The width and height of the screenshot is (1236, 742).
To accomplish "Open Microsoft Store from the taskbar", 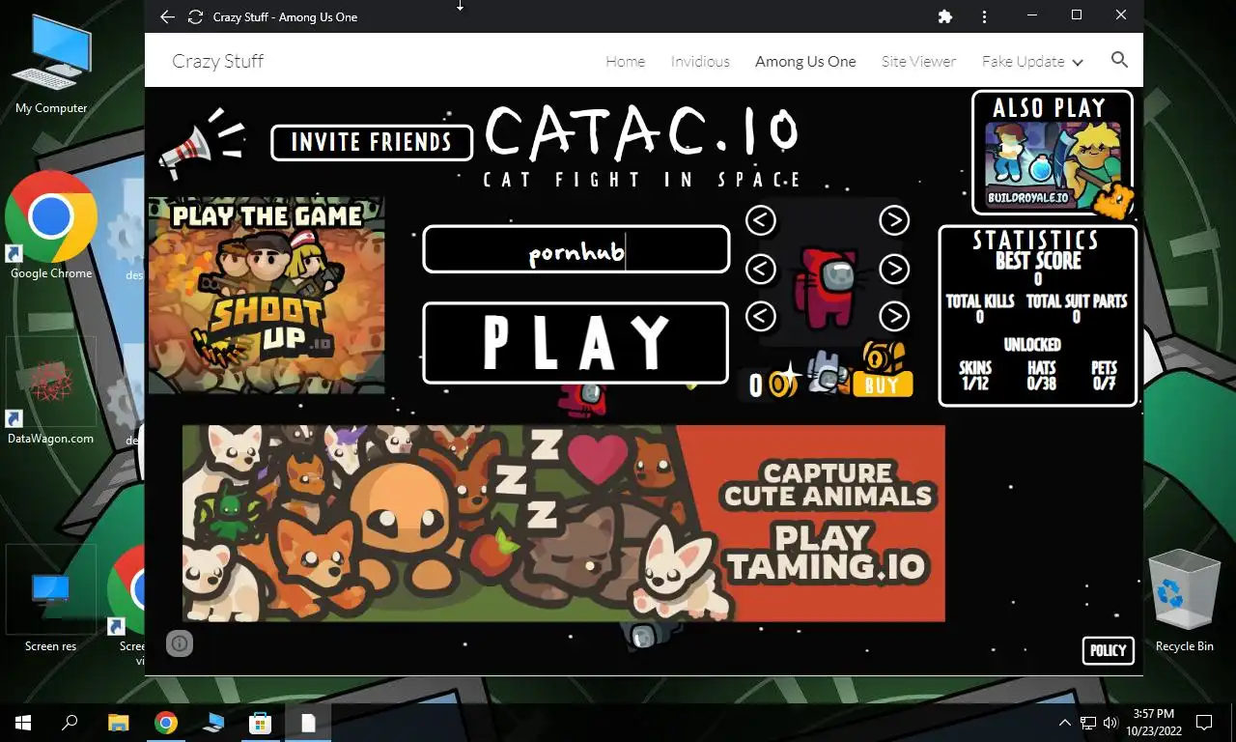I will click(260, 722).
